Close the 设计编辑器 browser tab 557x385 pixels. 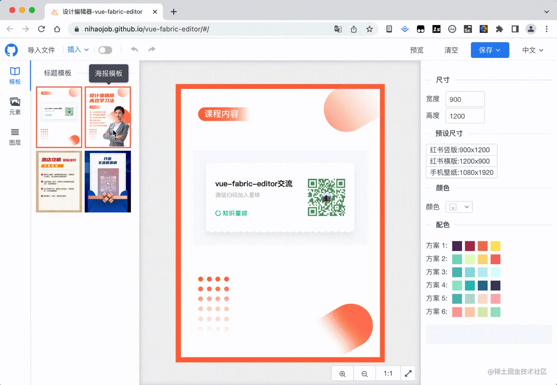click(x=155, y=12)
